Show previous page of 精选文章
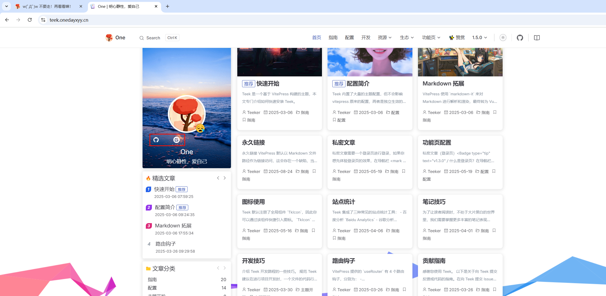This screenshot has width=606, height=296. (x=218, y=178)
